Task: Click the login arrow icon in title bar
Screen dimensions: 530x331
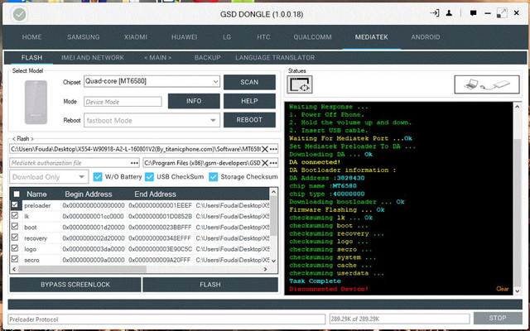Action: [x=434, y=13]
